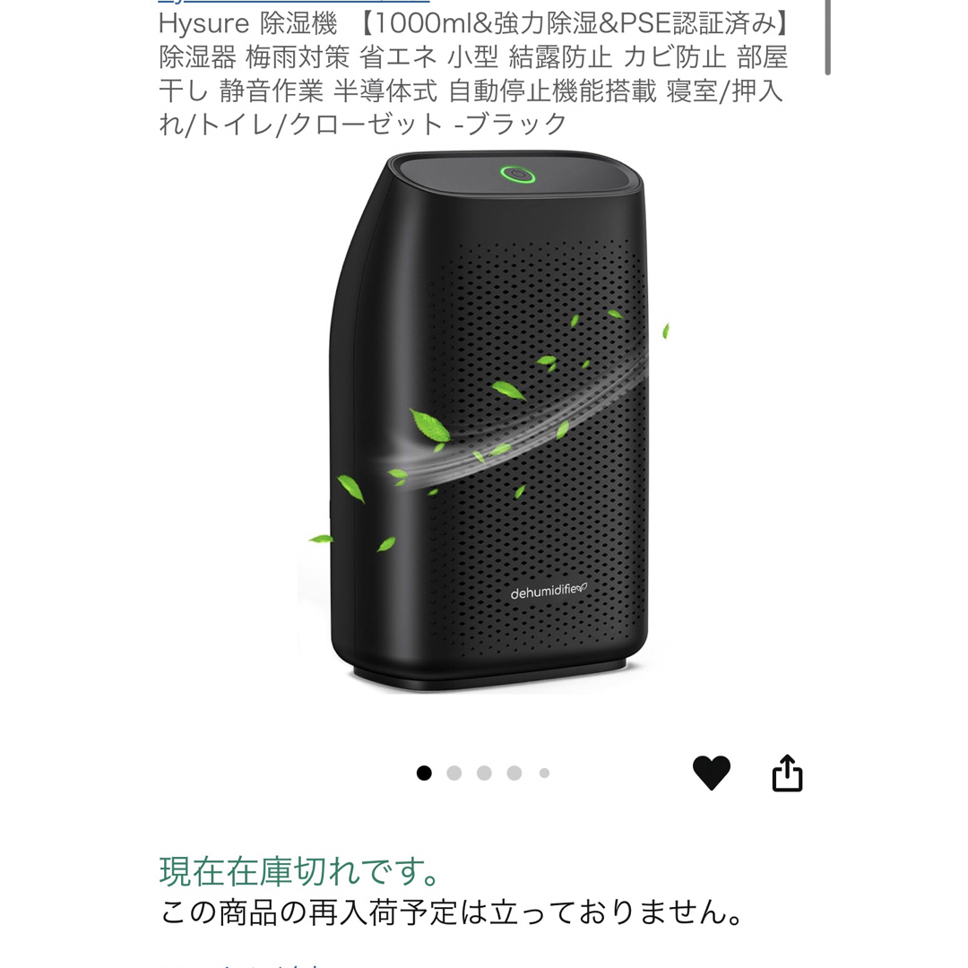Click the grey vertical scrollbar thumb
This screenshot has height=968, width=968.
click(x=827, y=37)
